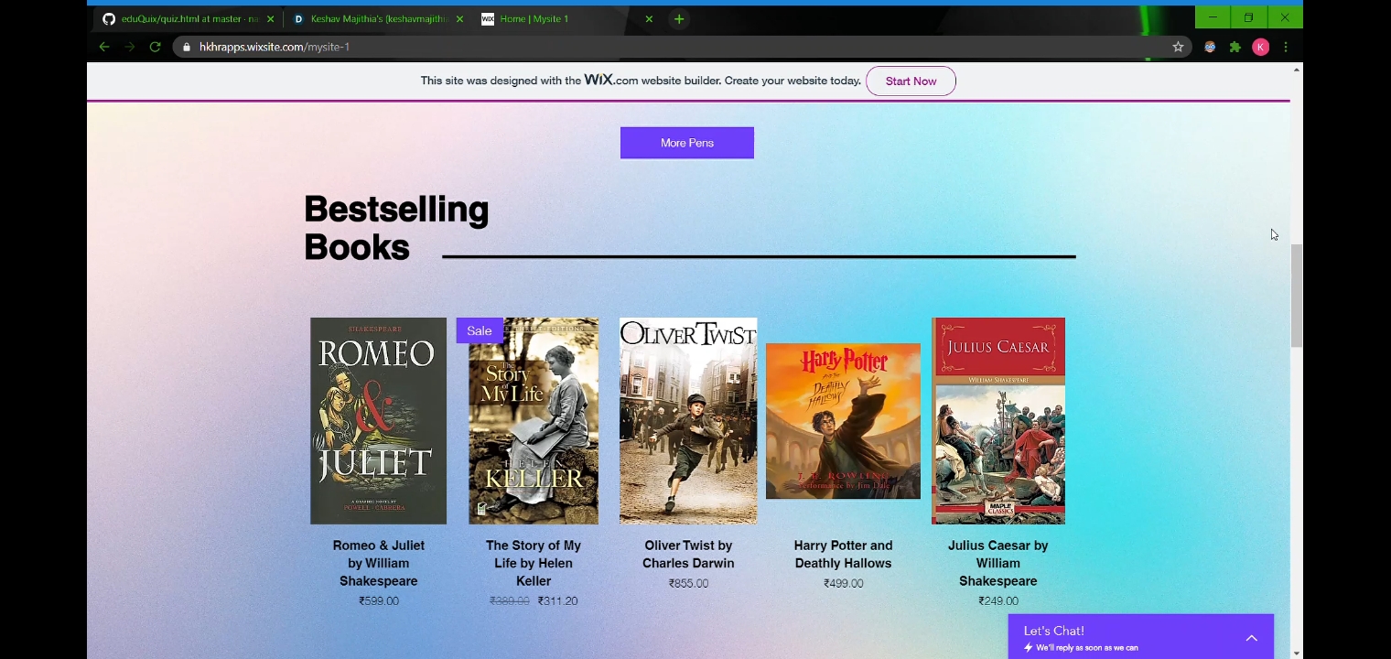Open the Chrome extensions puzzle icon
This screenshot has width=1391, height=659.
coord(1235,47)
